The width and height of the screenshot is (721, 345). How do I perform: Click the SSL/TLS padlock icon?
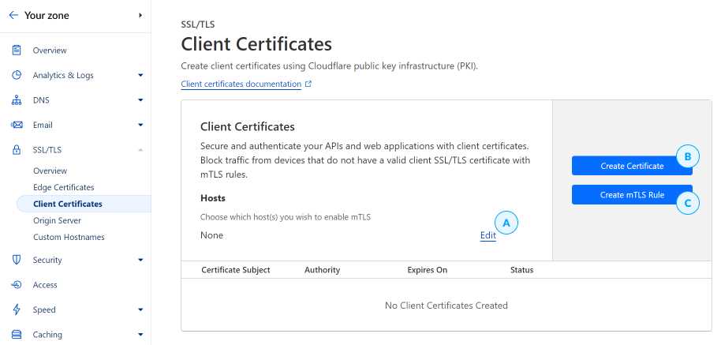tap(17, 149)
